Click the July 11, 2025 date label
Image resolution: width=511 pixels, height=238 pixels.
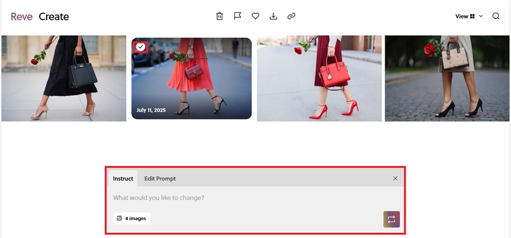coord(151,110)
